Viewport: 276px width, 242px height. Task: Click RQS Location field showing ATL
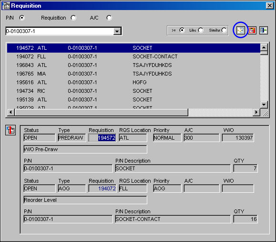click(133, 138)
